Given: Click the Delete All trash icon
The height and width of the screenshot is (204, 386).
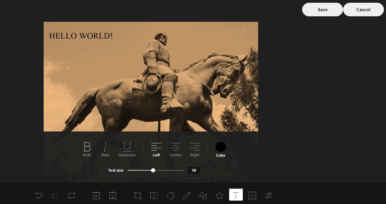Looking at the screenshot, I should coord(113,195).
